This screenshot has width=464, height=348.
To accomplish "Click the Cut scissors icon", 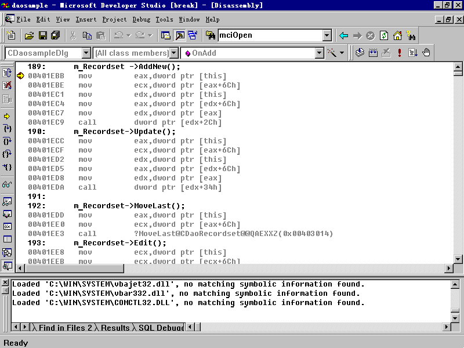I will point(73,35).
